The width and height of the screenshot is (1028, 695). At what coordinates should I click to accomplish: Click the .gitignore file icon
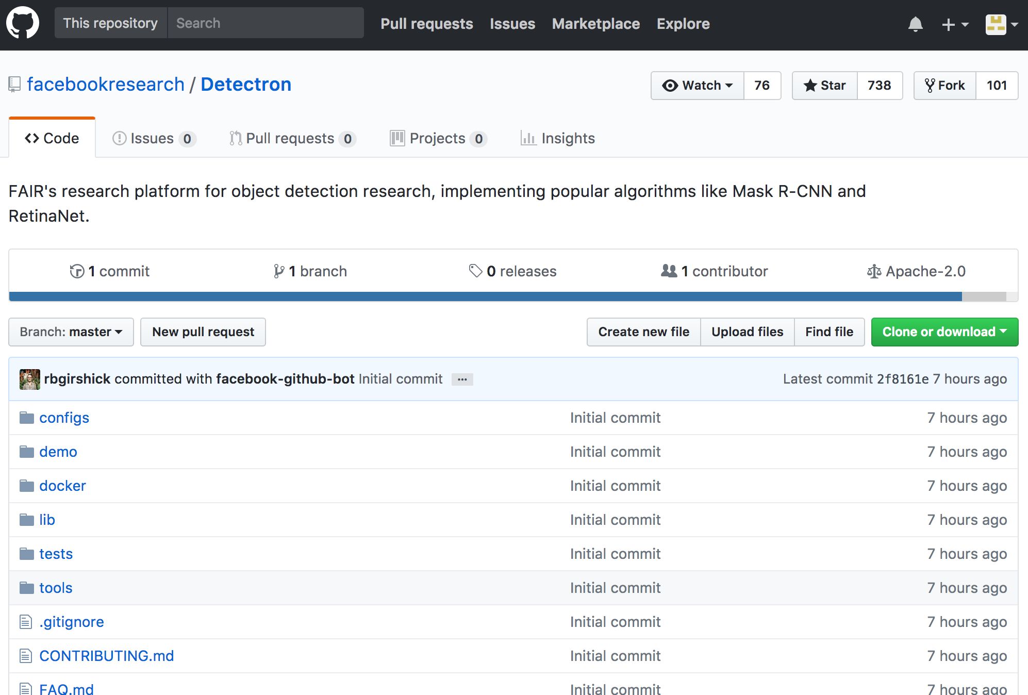(x=25, y=622)
